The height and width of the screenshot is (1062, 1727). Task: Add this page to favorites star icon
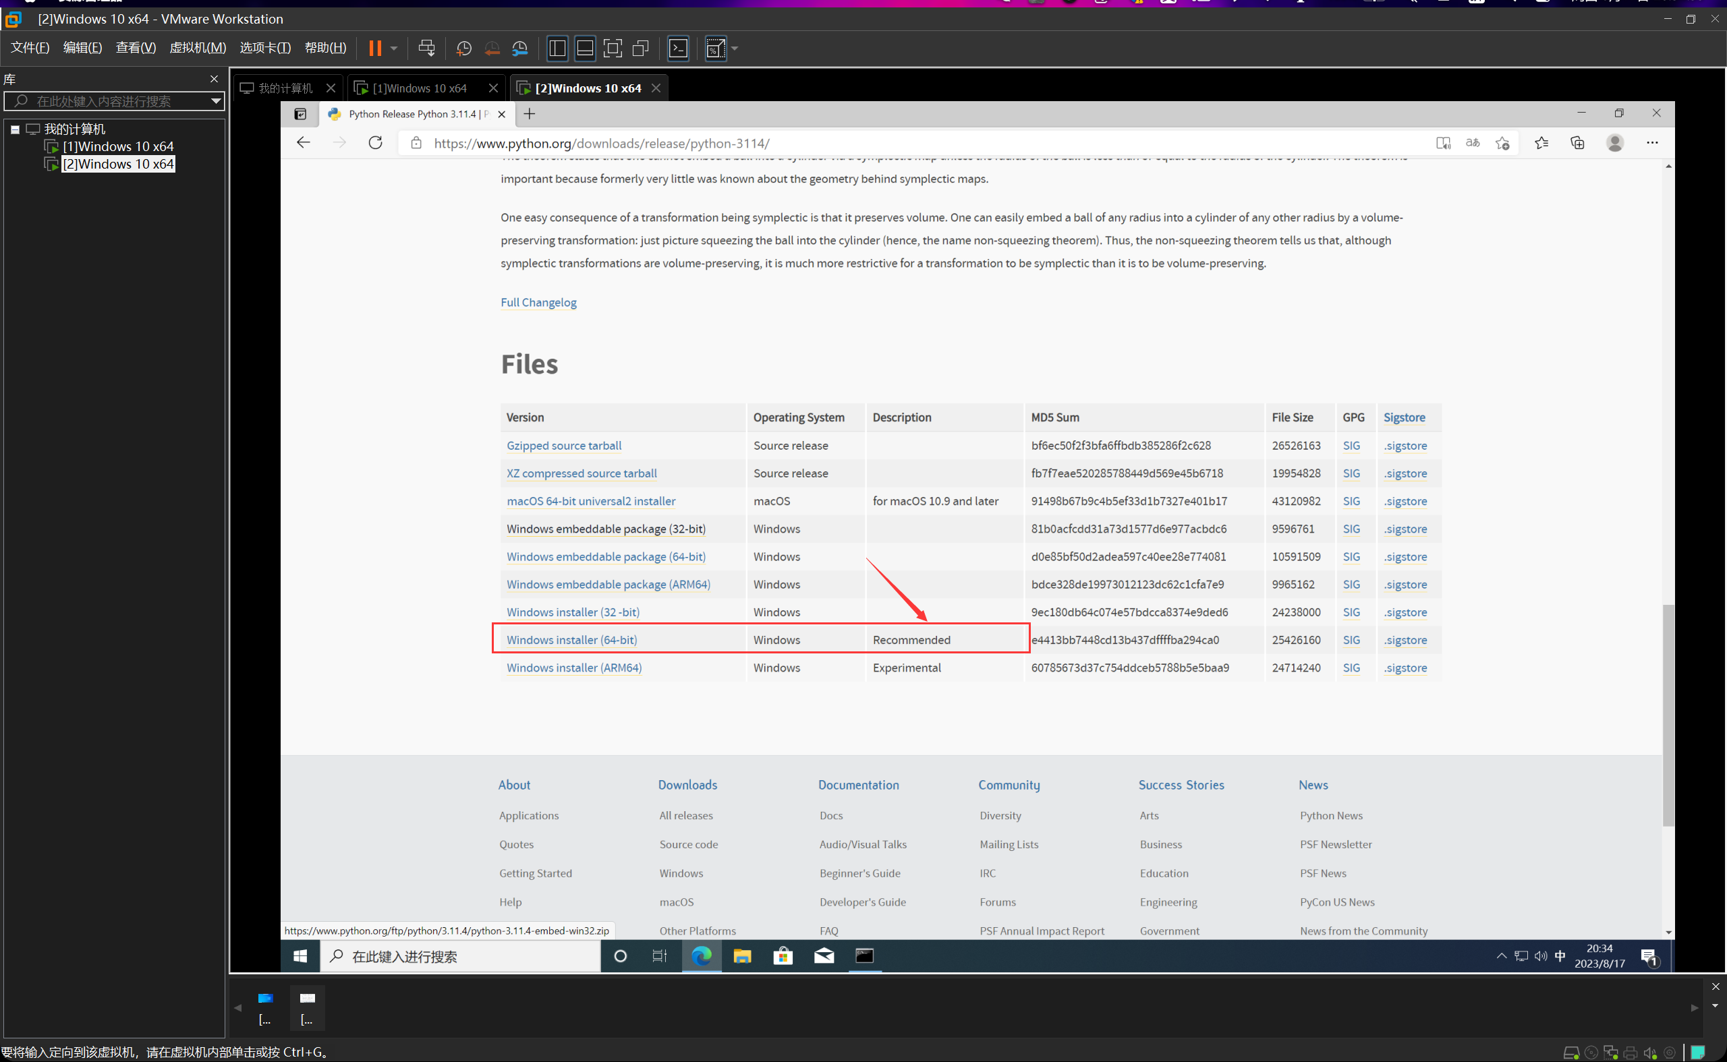(x=1502, y=143)
